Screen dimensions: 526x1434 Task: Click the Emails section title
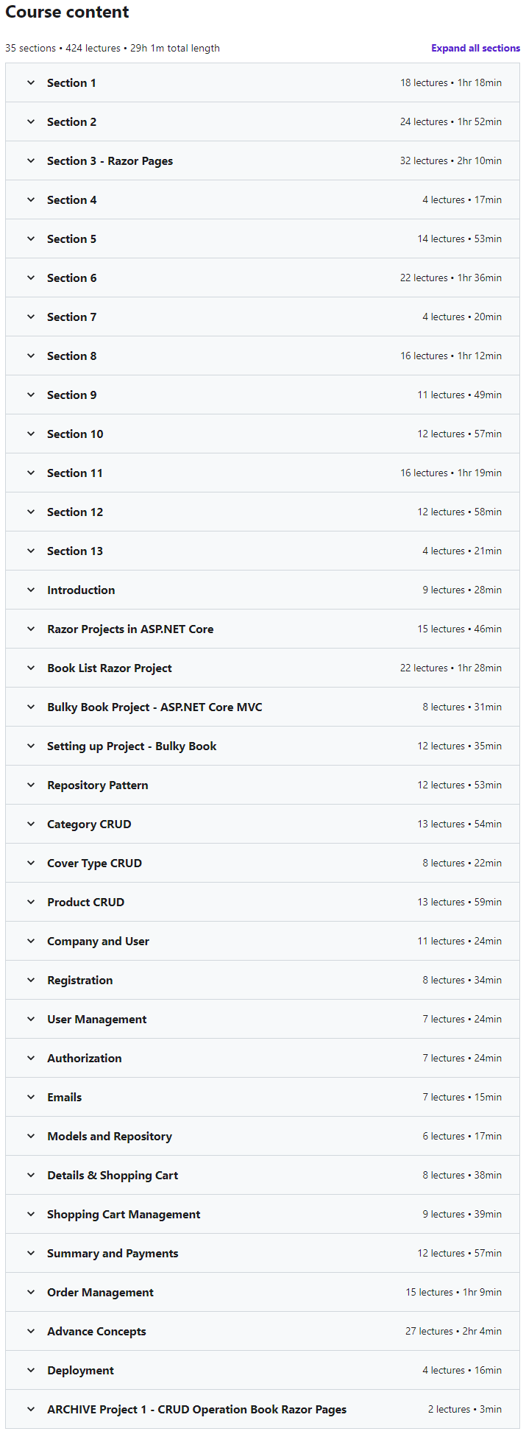click(65, 1098)
